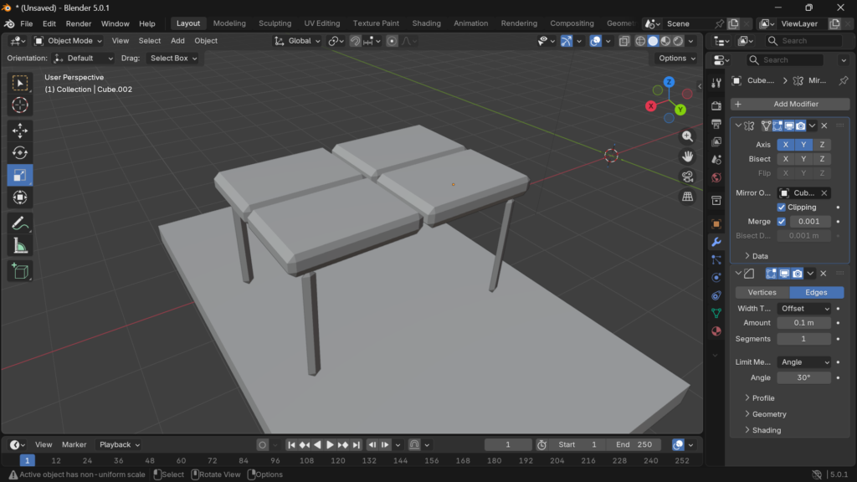Disable Clipping in the Mirror modifier

click(782, 207)
